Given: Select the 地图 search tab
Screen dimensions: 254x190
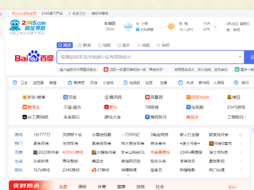Looking at the screenshot, I should (143, 45).
